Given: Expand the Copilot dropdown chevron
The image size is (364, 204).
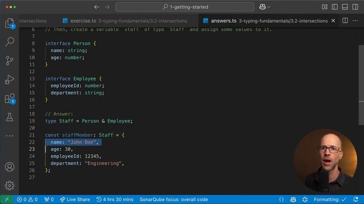Looking at the screenshot, I should (269, 7).
